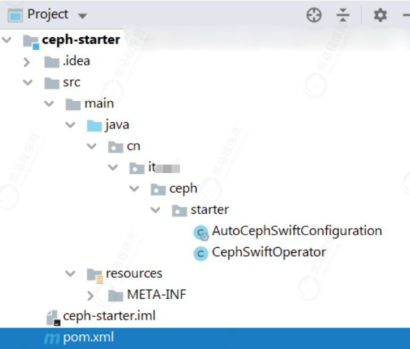The width and height of the screenshot is (410, 349).
Task: Click the Collapse All toolbar icon
Action: pos(343,15)
